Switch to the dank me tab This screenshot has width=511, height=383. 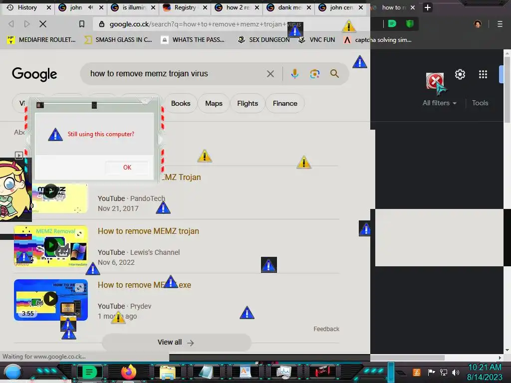289,7
